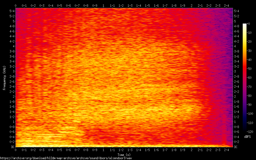Click the DC label on the left frequency axis

pyautogui.click(x=12, y=147)
